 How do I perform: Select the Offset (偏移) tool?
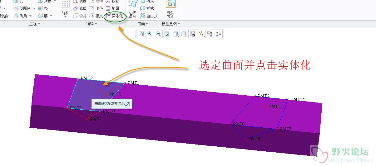96,8
